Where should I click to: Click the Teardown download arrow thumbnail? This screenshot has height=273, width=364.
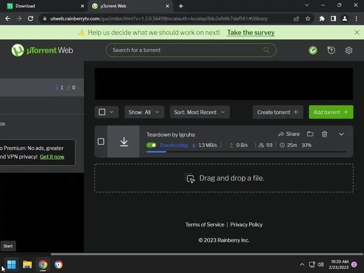[124, 141]
